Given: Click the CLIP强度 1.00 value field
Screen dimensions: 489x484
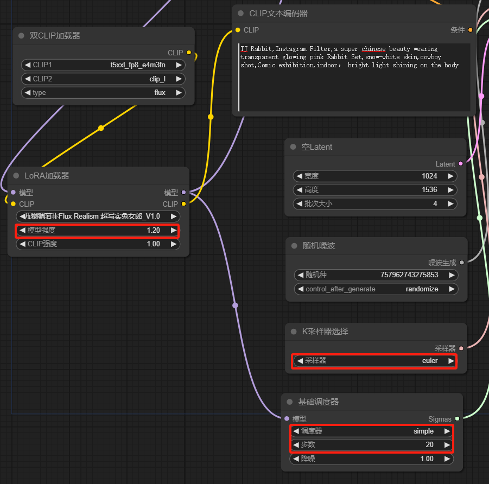Looking at the screenshot, I should (x=98, y=244).
